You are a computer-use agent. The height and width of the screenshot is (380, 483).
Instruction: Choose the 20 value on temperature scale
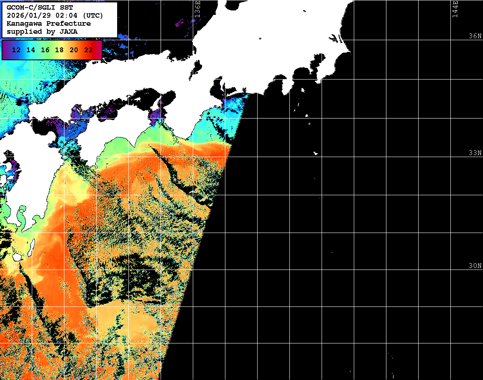[x=74, y=50]
